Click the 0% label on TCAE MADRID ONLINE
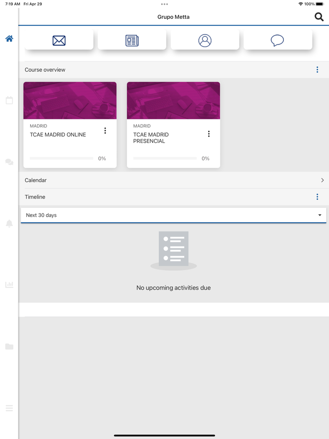This screenshot has height=439, width=329. click(x=102, y=158)
